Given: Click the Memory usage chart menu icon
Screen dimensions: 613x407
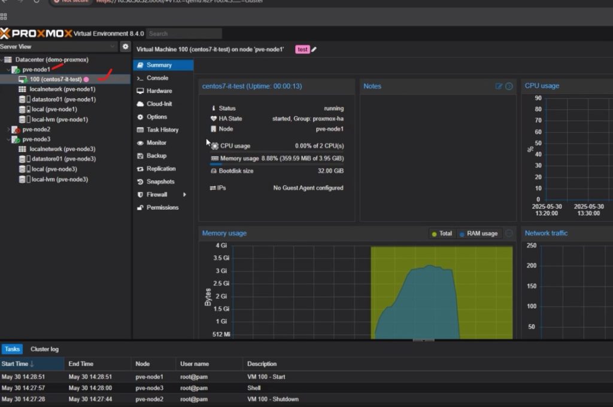Looking at the screenshot, I should point(509,233).
